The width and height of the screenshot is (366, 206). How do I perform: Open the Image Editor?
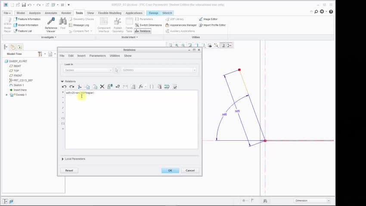(x=208, y=19)
